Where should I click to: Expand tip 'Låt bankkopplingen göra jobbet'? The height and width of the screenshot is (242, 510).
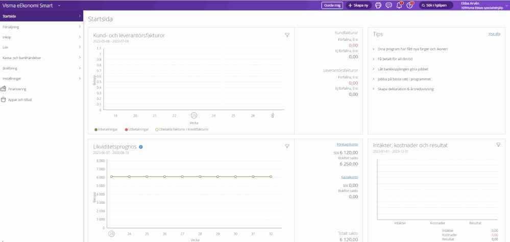tap(373, 69)
